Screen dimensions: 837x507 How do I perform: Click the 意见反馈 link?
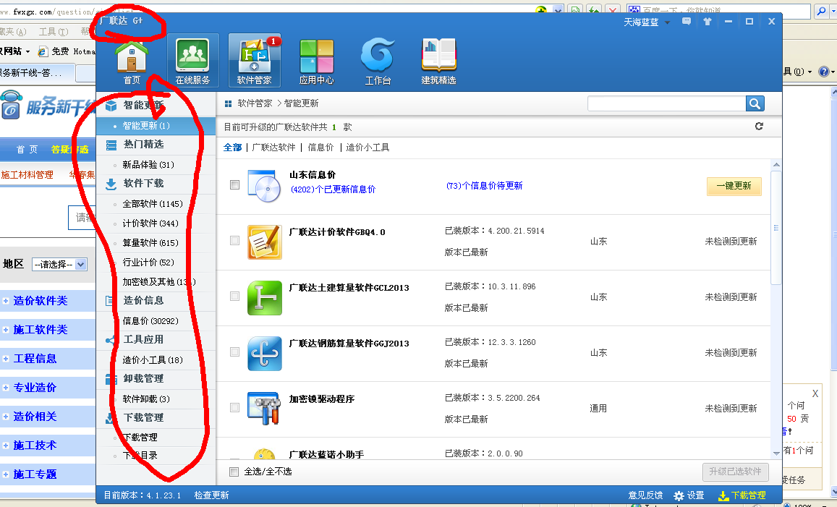(x=645, y=495)
